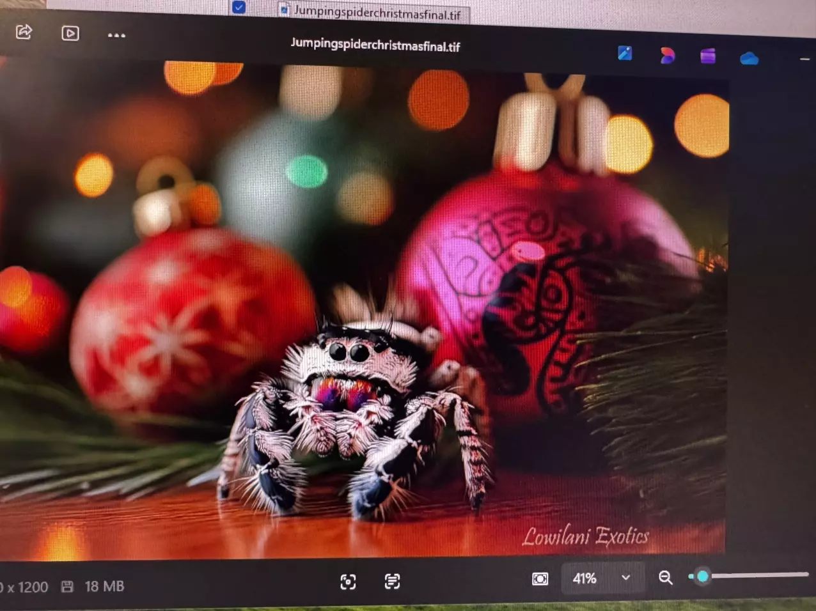Launch Microsoft Designer from toolbar icon

667,56
